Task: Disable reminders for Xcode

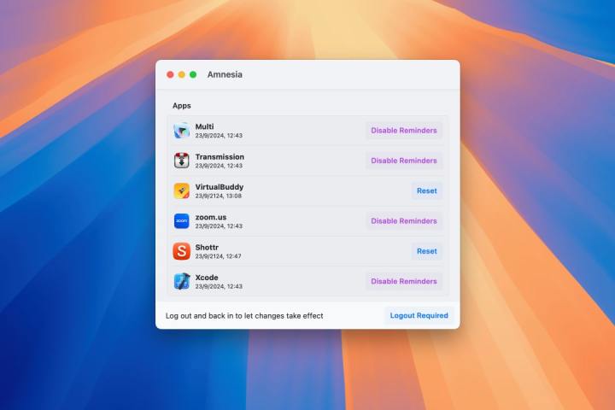Action: coord(404,281)
